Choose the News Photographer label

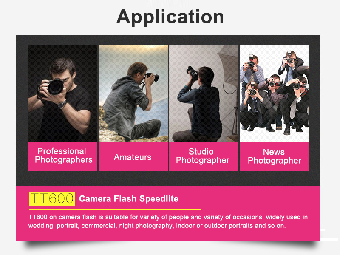pos(274,156)
